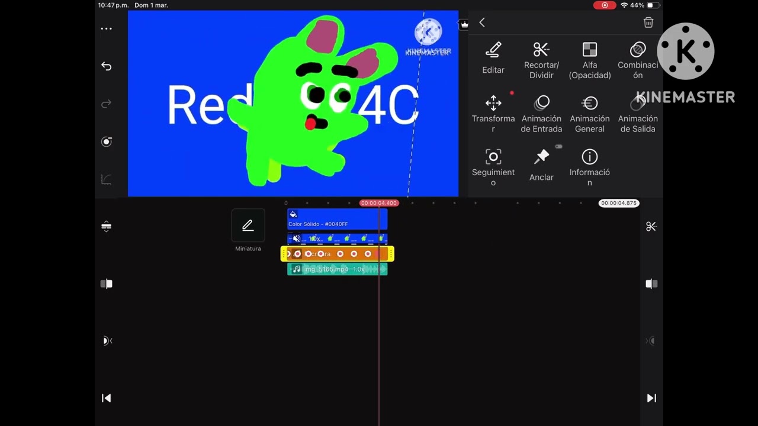This screenshot has width=758, height=426.
Task: Click the right yellow trim handle
Action: click(391, 254)
